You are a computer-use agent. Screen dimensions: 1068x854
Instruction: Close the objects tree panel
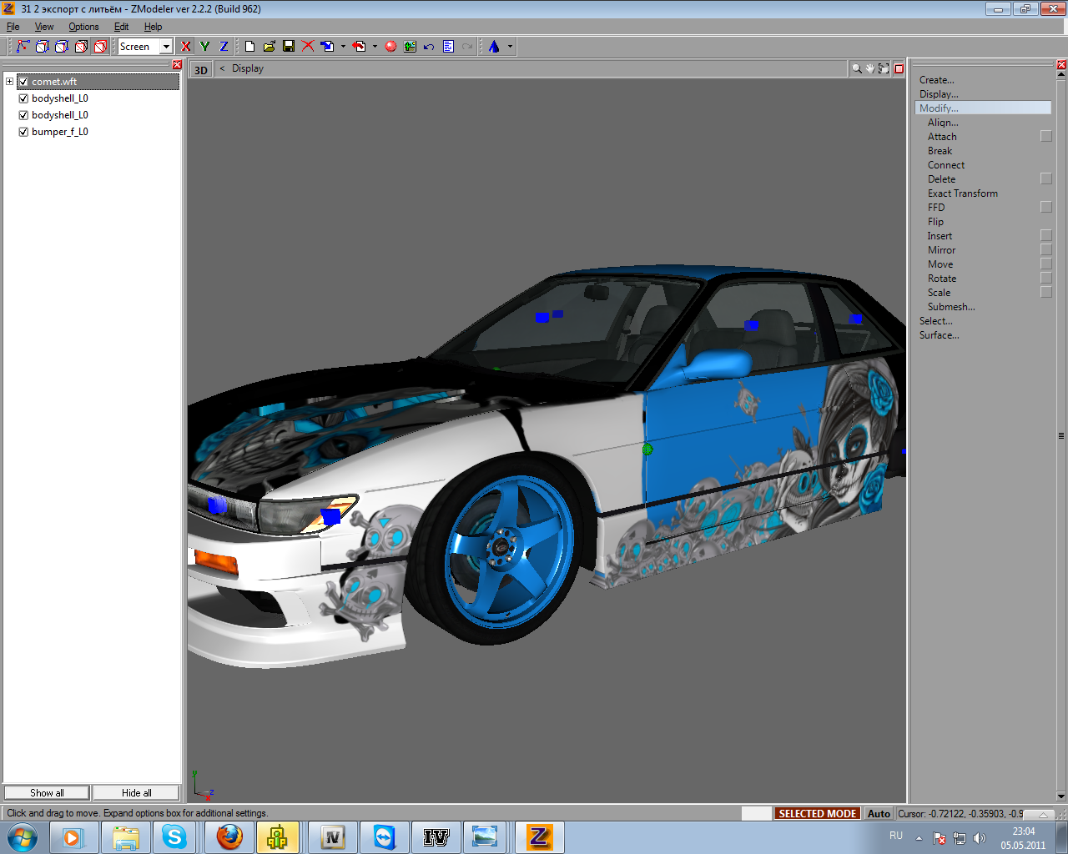pyautogui.click(x=177, y=65)
